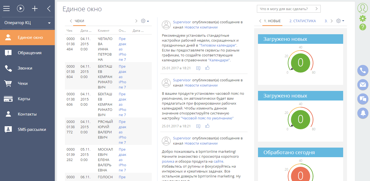The image size is (370, 181).
Task: Click the comment icon on the first post
Action: click(198, 68)
